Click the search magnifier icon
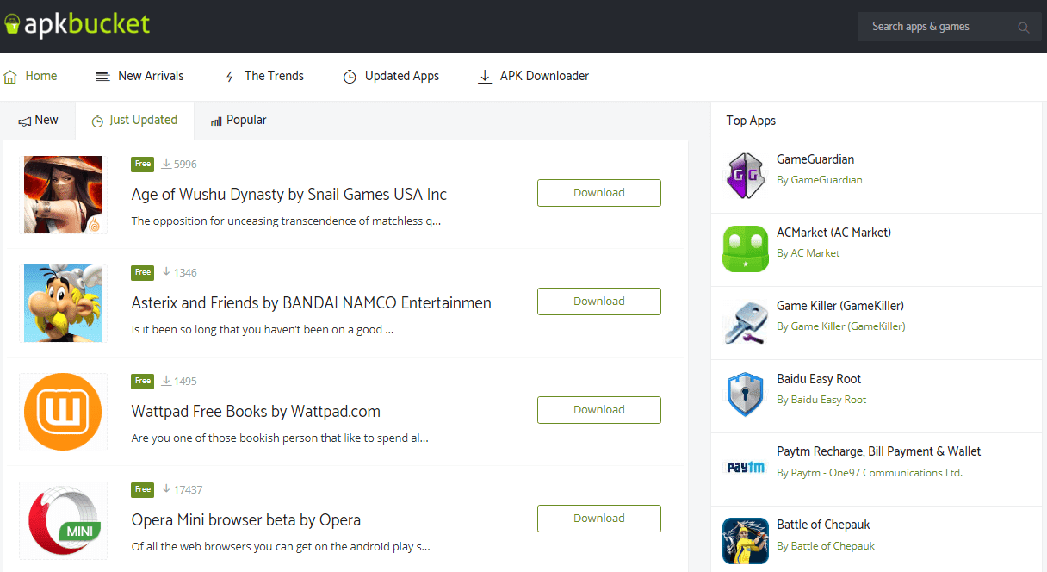This screenshot has width=1047, height=572. 1024,28
